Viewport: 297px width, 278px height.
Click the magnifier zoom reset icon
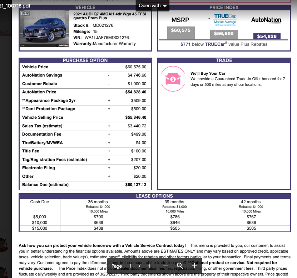(180, 266)
